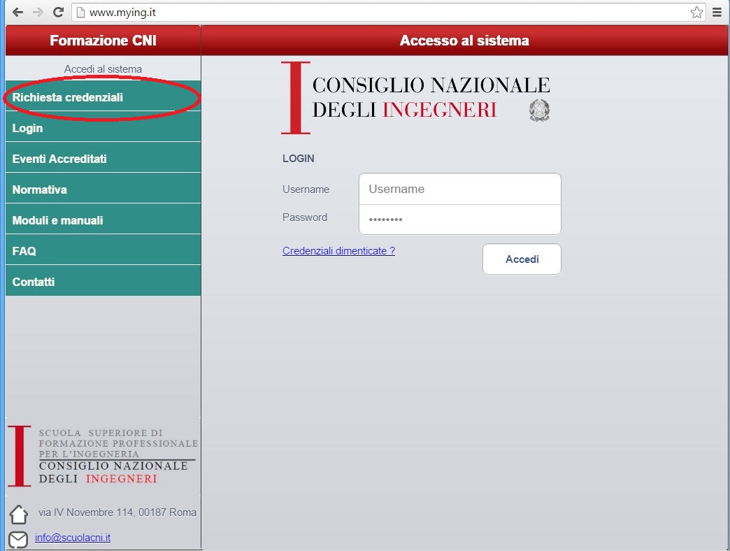Screen dimensions: 730x551
Task: Click the Accedi al sistema text
Action: point(103,69)
